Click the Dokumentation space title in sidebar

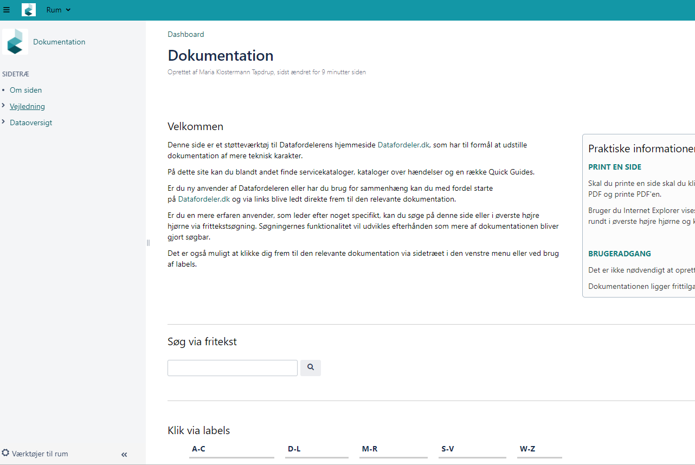click(x=59, y=42)
